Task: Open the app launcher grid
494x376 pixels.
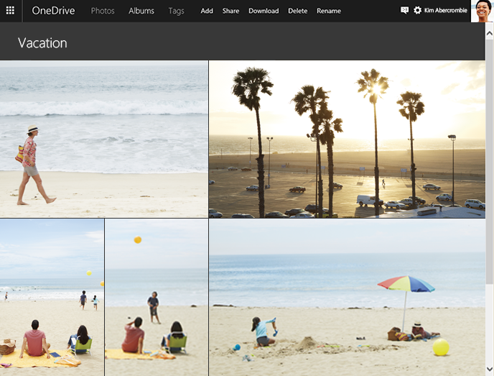Action: point(10,11)
